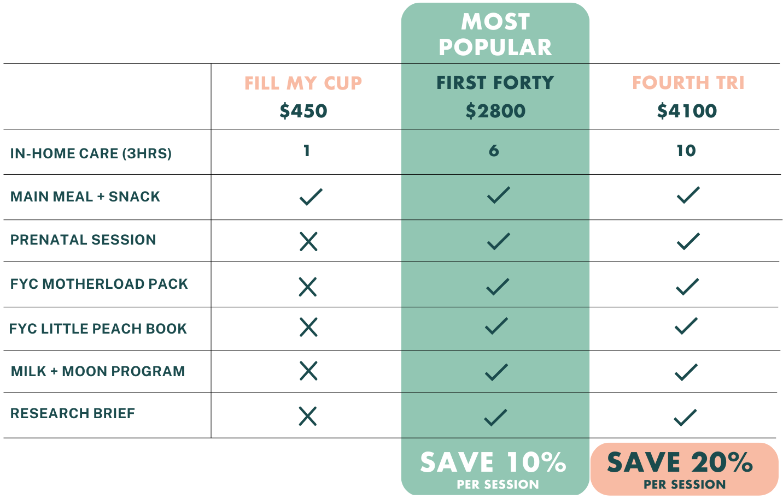Click the In-Home Care (3hrs) row label
Screen dimensions: 783x499
[91, 153]
